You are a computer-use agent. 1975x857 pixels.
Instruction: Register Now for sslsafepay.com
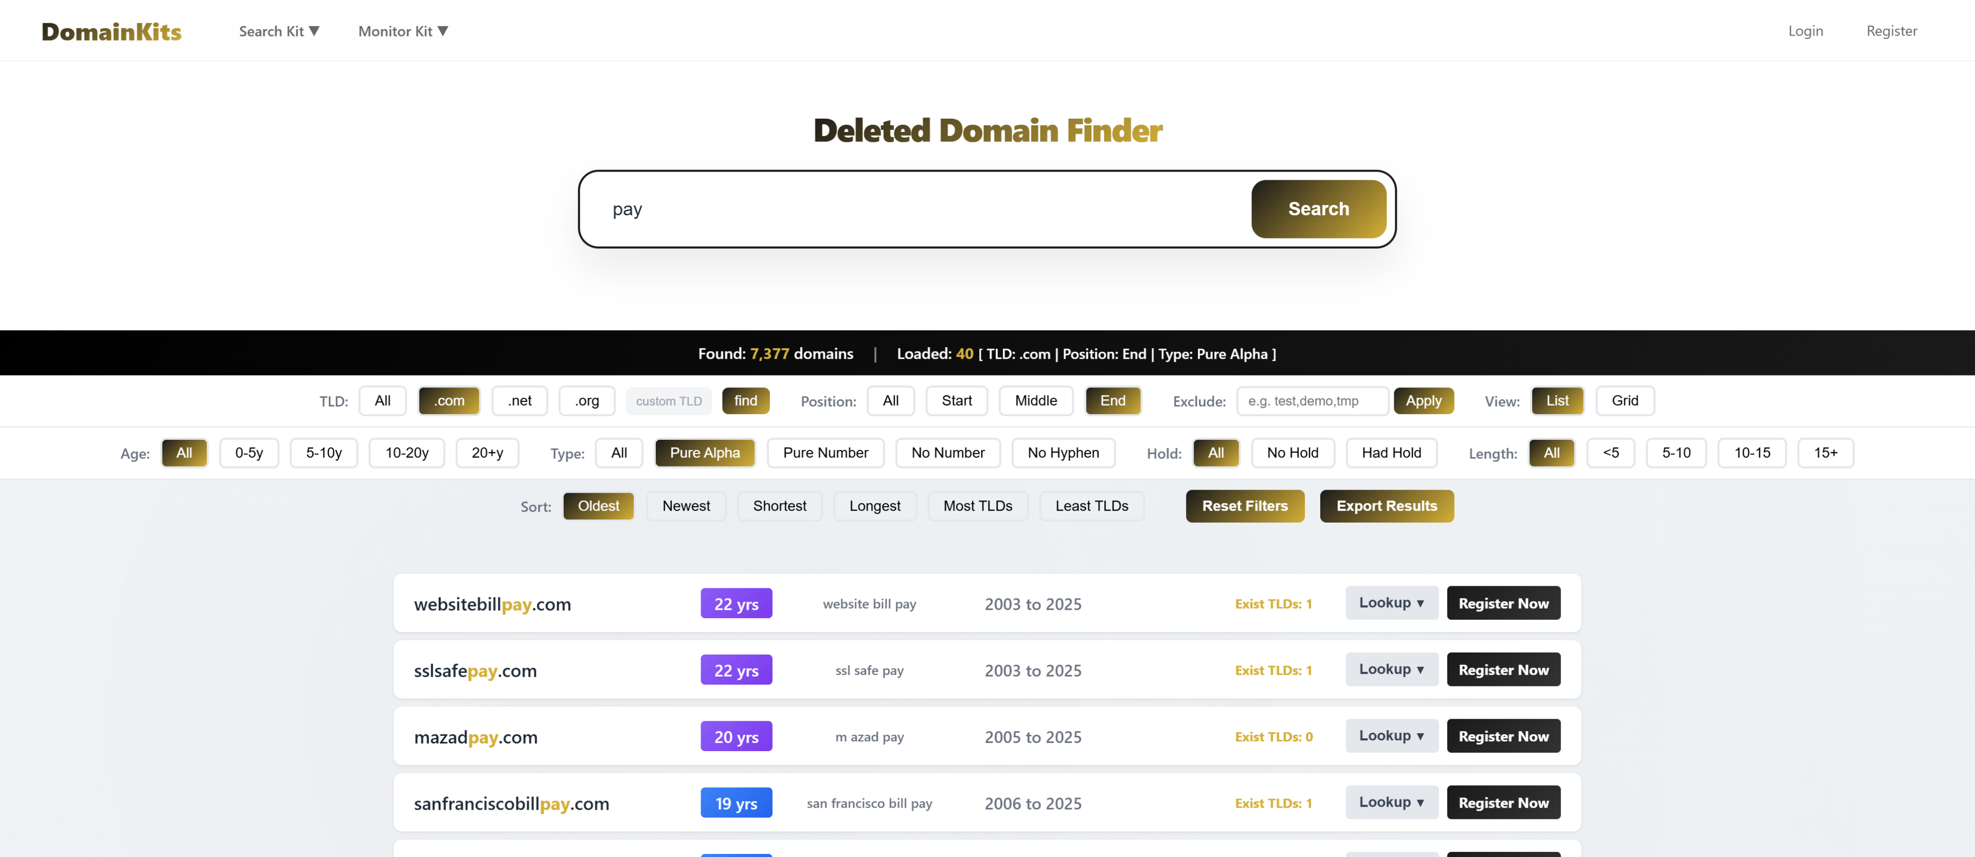tap(1503, 668)
